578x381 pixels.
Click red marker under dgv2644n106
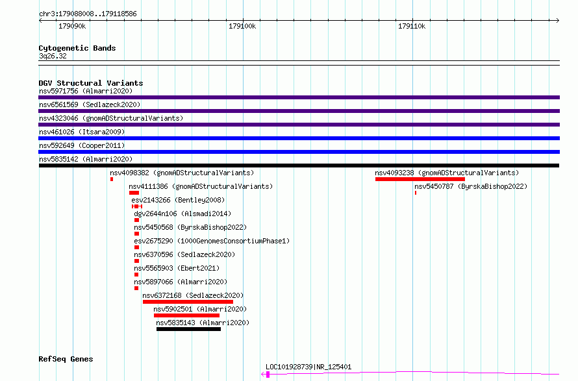137,220
